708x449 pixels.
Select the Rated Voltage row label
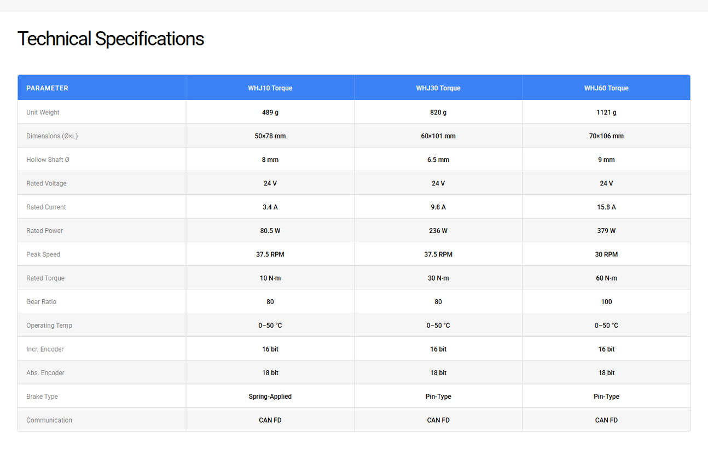pyautogui.click(x=47, y=183)
